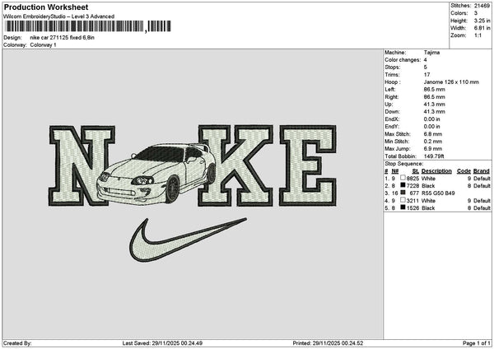Click the swoosh logo in the design preview

click(188, 240)
